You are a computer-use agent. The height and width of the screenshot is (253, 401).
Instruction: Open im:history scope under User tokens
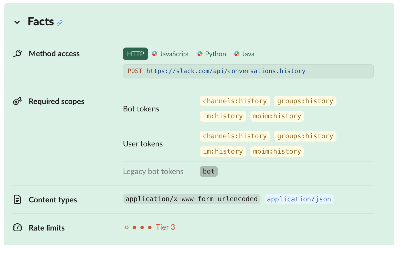pos(223,152)
